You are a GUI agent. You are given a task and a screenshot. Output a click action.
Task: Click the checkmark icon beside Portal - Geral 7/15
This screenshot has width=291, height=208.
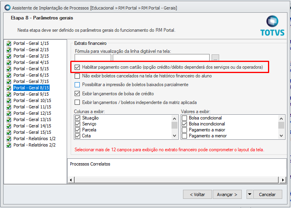click(x=9, y=81)
